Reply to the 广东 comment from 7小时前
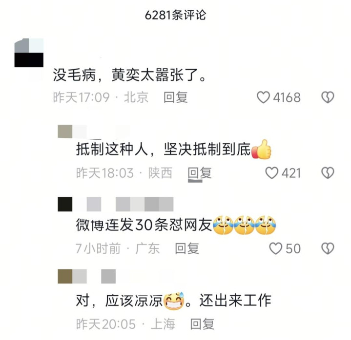 tap(187, 248)
